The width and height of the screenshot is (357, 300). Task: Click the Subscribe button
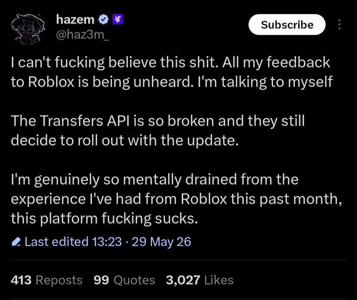pos(287,24)
